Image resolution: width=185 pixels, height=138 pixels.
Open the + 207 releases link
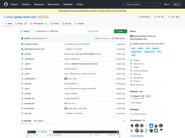click(x=136, y=103)
